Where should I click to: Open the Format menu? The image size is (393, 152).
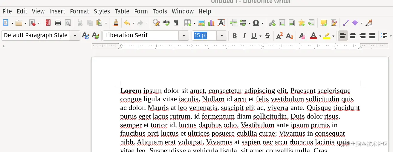pos(79,11)
